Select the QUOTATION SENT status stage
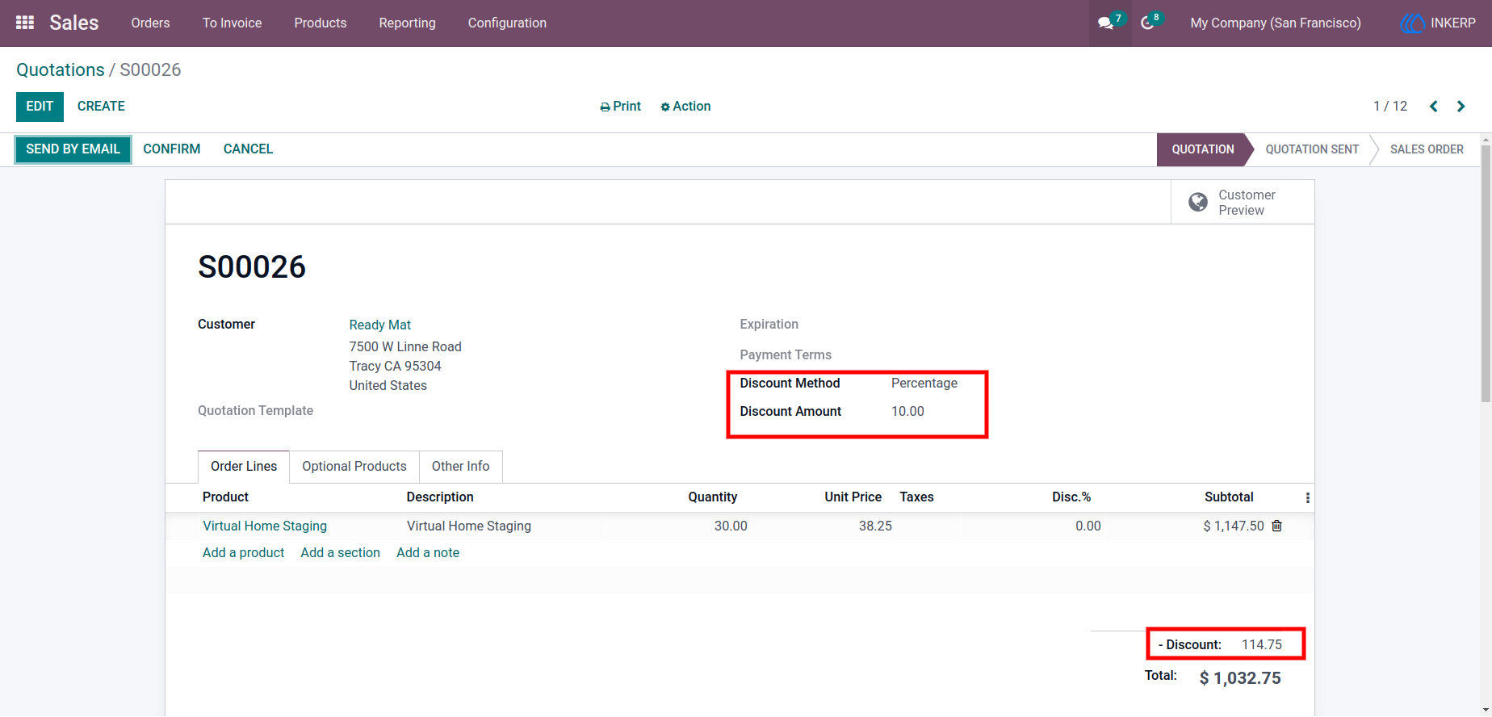Screen dimensions: 1492x717 coord(1312,149)
